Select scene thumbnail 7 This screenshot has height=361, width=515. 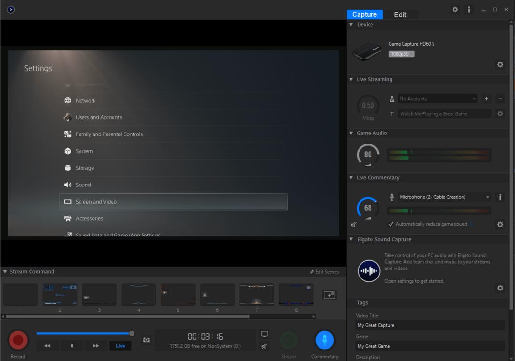[x=257, y=295]
